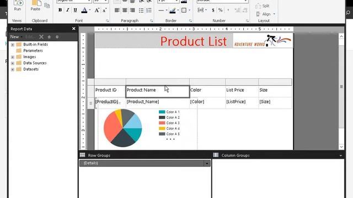
Task: Apply percent number format
Action: click(221, 10)
